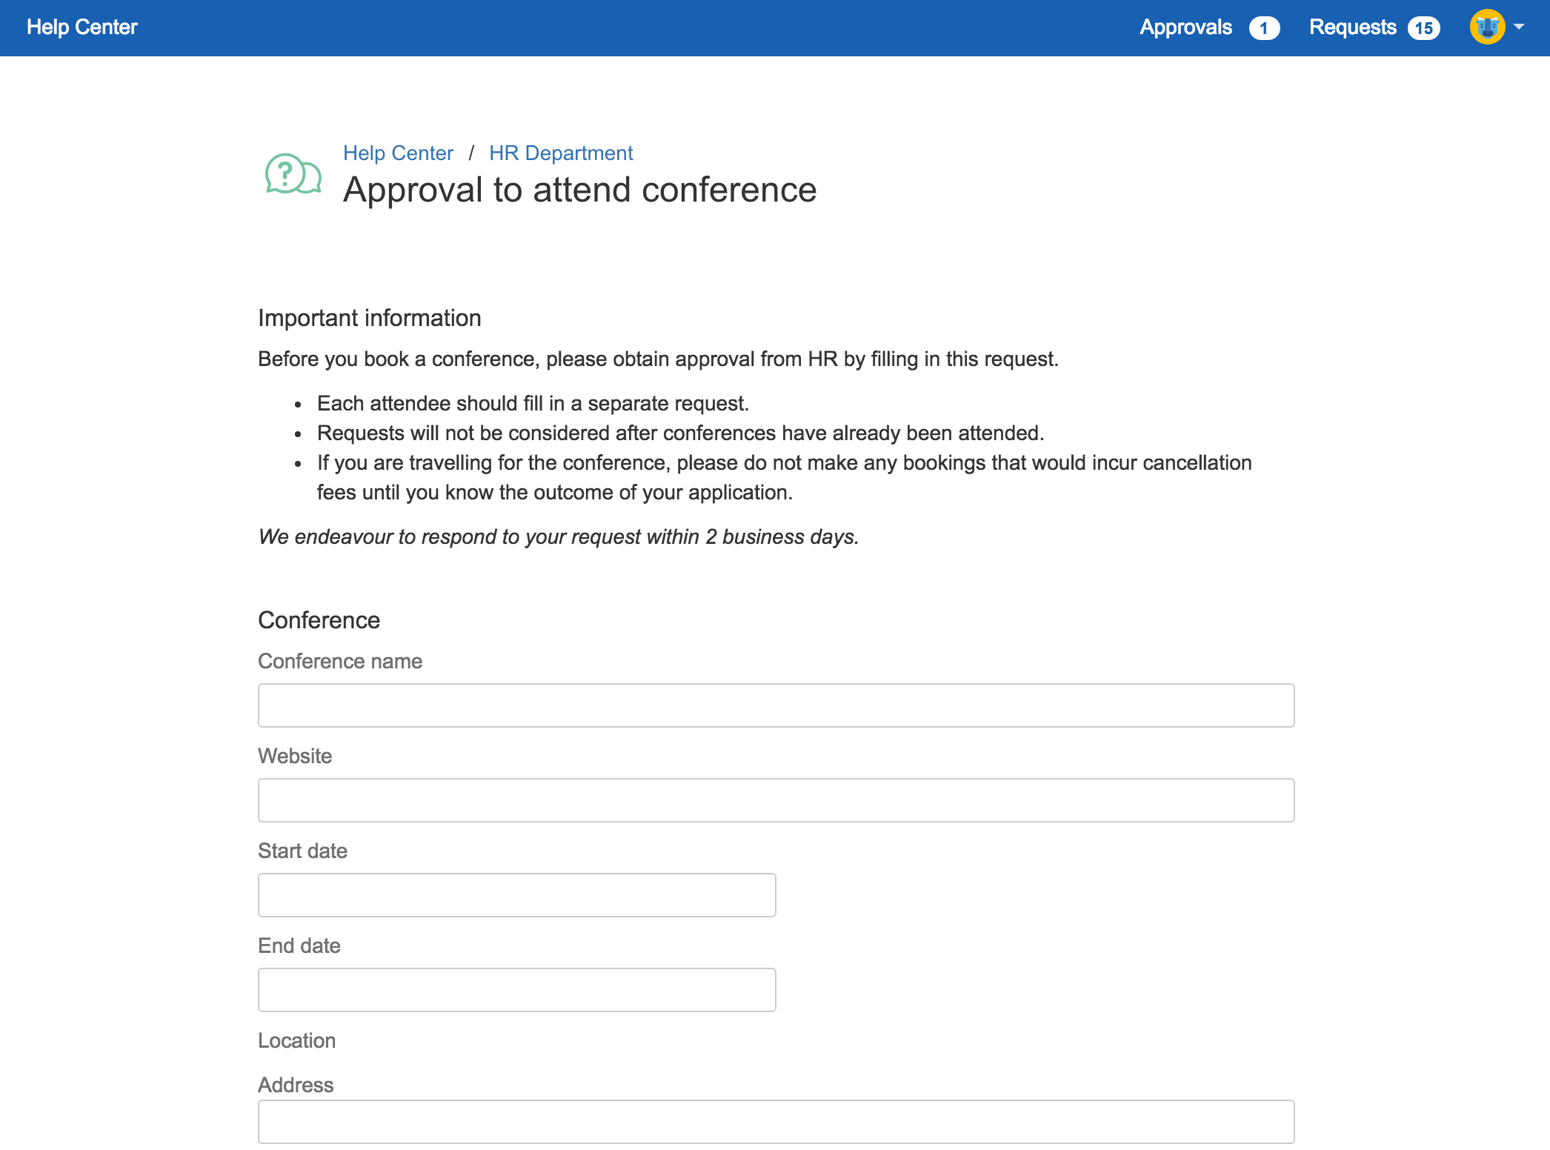Click the Start date label

click(x=302, y=851)
